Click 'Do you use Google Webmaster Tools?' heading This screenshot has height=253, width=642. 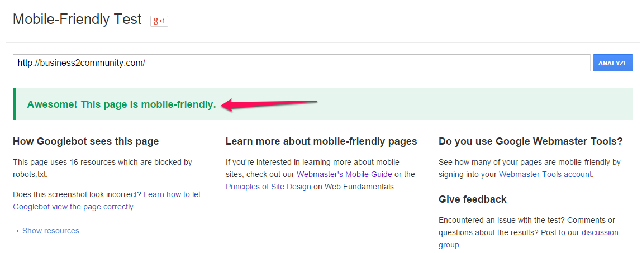pos(530,142)
